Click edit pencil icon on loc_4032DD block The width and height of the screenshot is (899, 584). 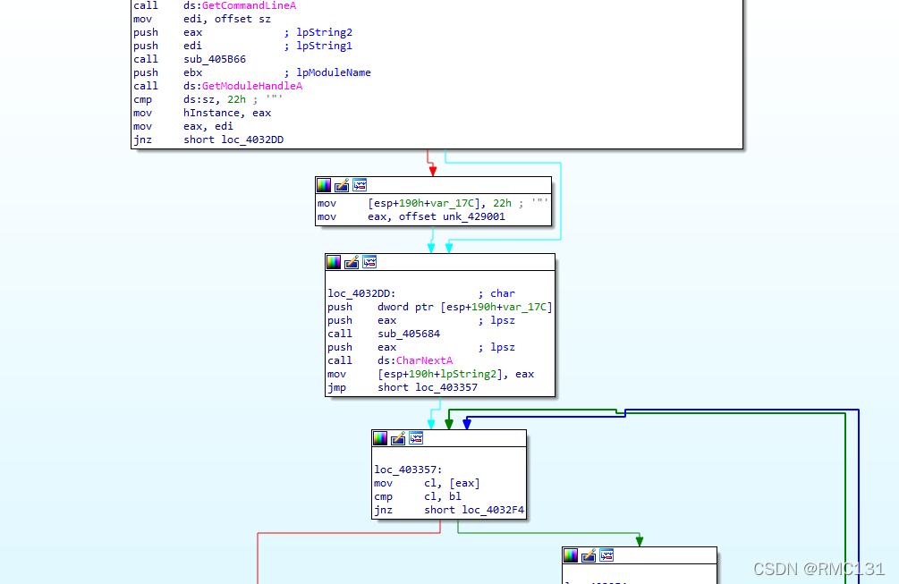(x=352, y=262)
